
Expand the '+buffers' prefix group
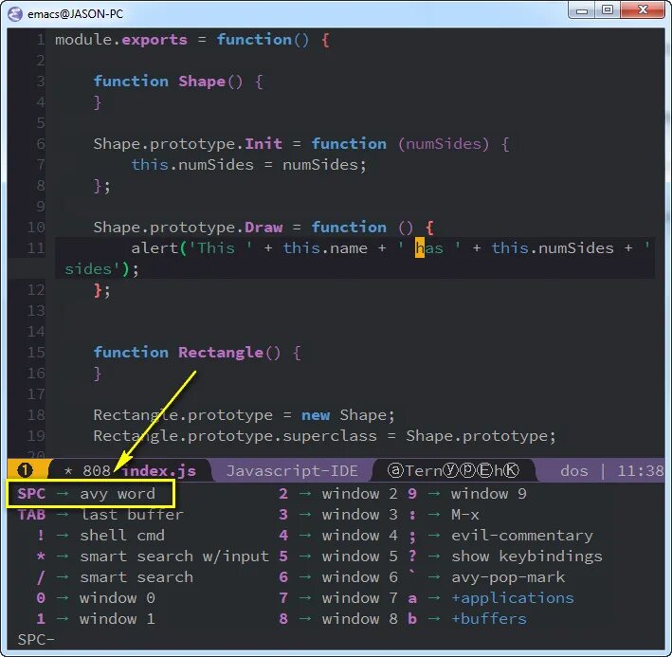tap(467, 619)
